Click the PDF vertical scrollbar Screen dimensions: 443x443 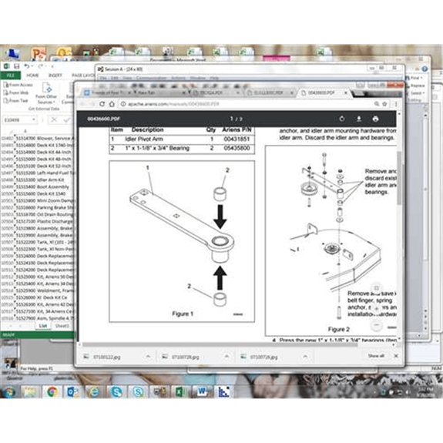[x=399, y=226]
